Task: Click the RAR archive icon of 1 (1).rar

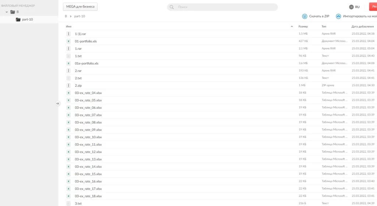Action: pyautogui.click(x=68, y=34)
